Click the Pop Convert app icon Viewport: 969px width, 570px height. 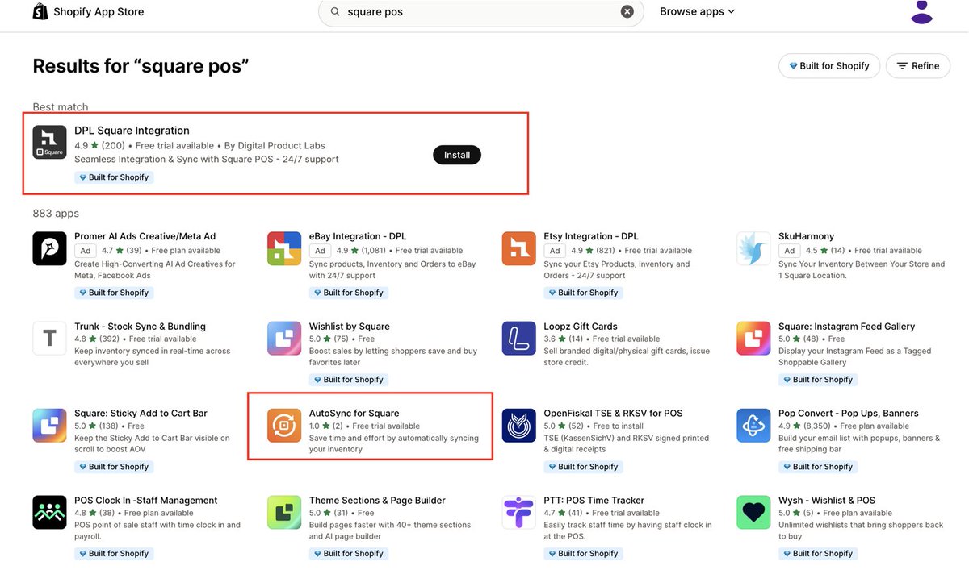(x=753, y=426)
